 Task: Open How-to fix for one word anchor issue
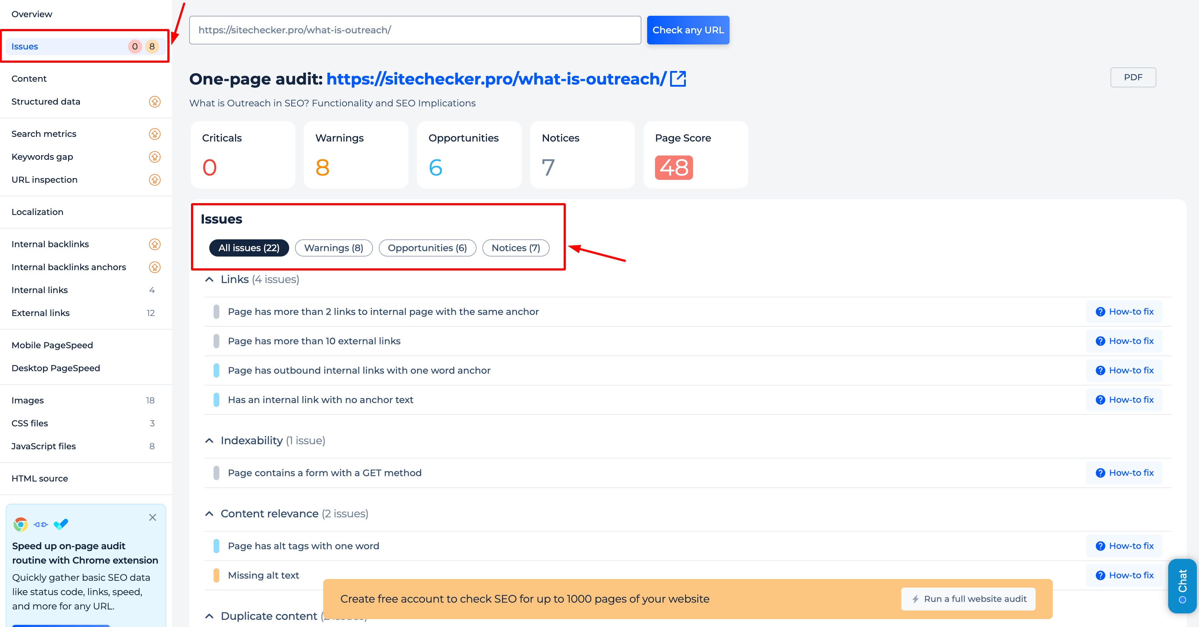click(1124, 370)
